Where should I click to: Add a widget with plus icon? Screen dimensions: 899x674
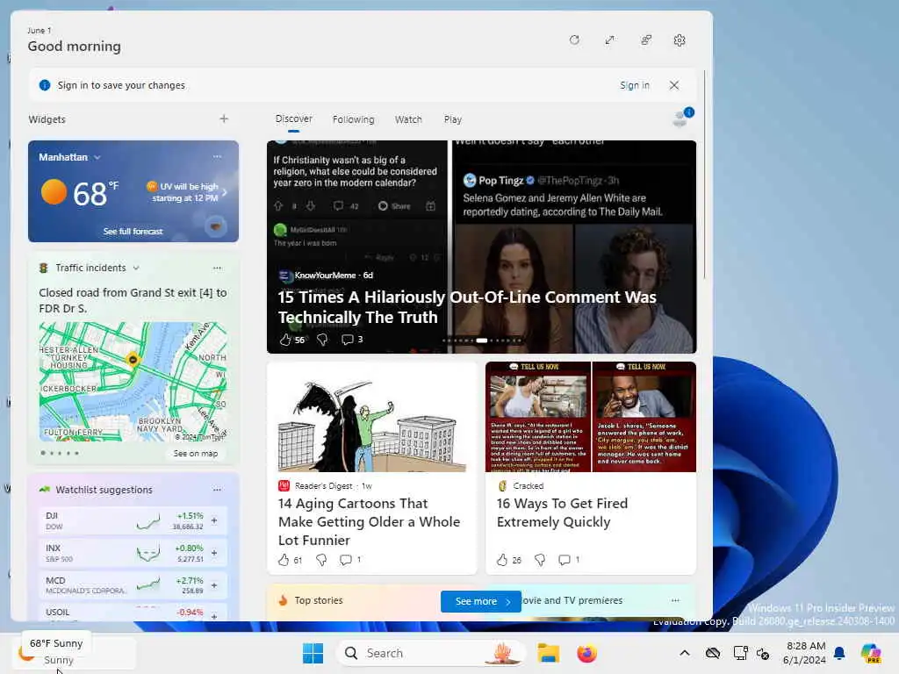pyautogui.click(x=224, y=118)
